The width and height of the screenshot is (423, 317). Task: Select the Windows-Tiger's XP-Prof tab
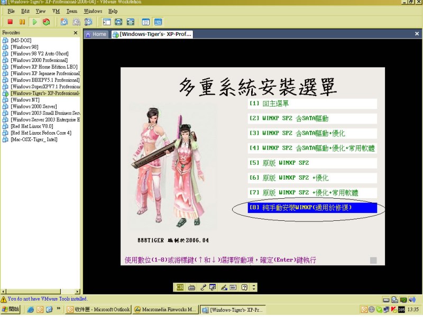coord(152,34)
